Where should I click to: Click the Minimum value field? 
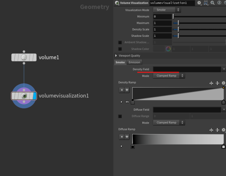162,16
